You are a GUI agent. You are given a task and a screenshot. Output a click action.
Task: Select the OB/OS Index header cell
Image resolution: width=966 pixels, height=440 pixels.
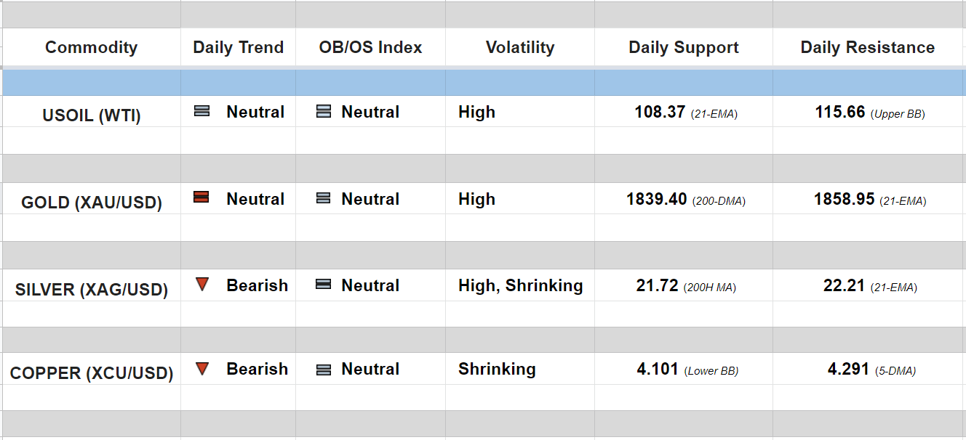(370, 48)
